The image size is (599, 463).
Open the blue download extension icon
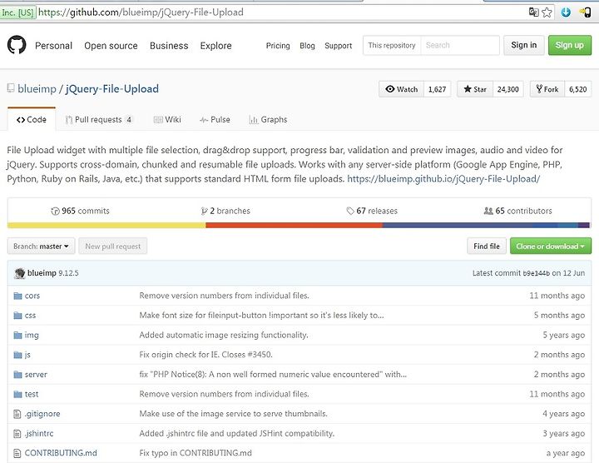coord(566,12)
